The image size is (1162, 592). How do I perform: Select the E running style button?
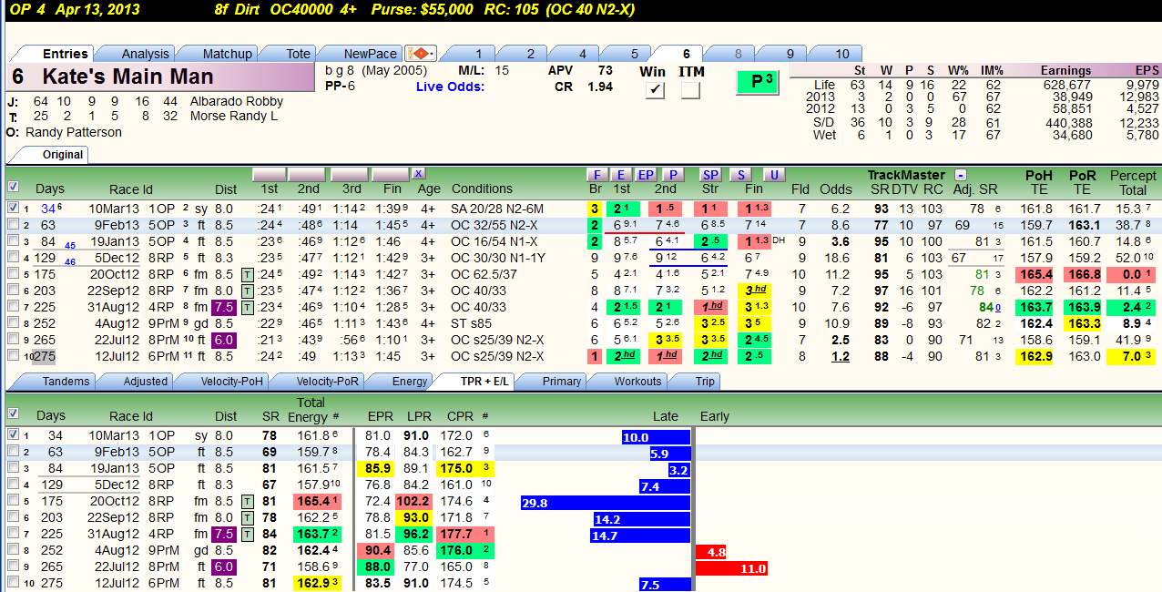point(621,175)
